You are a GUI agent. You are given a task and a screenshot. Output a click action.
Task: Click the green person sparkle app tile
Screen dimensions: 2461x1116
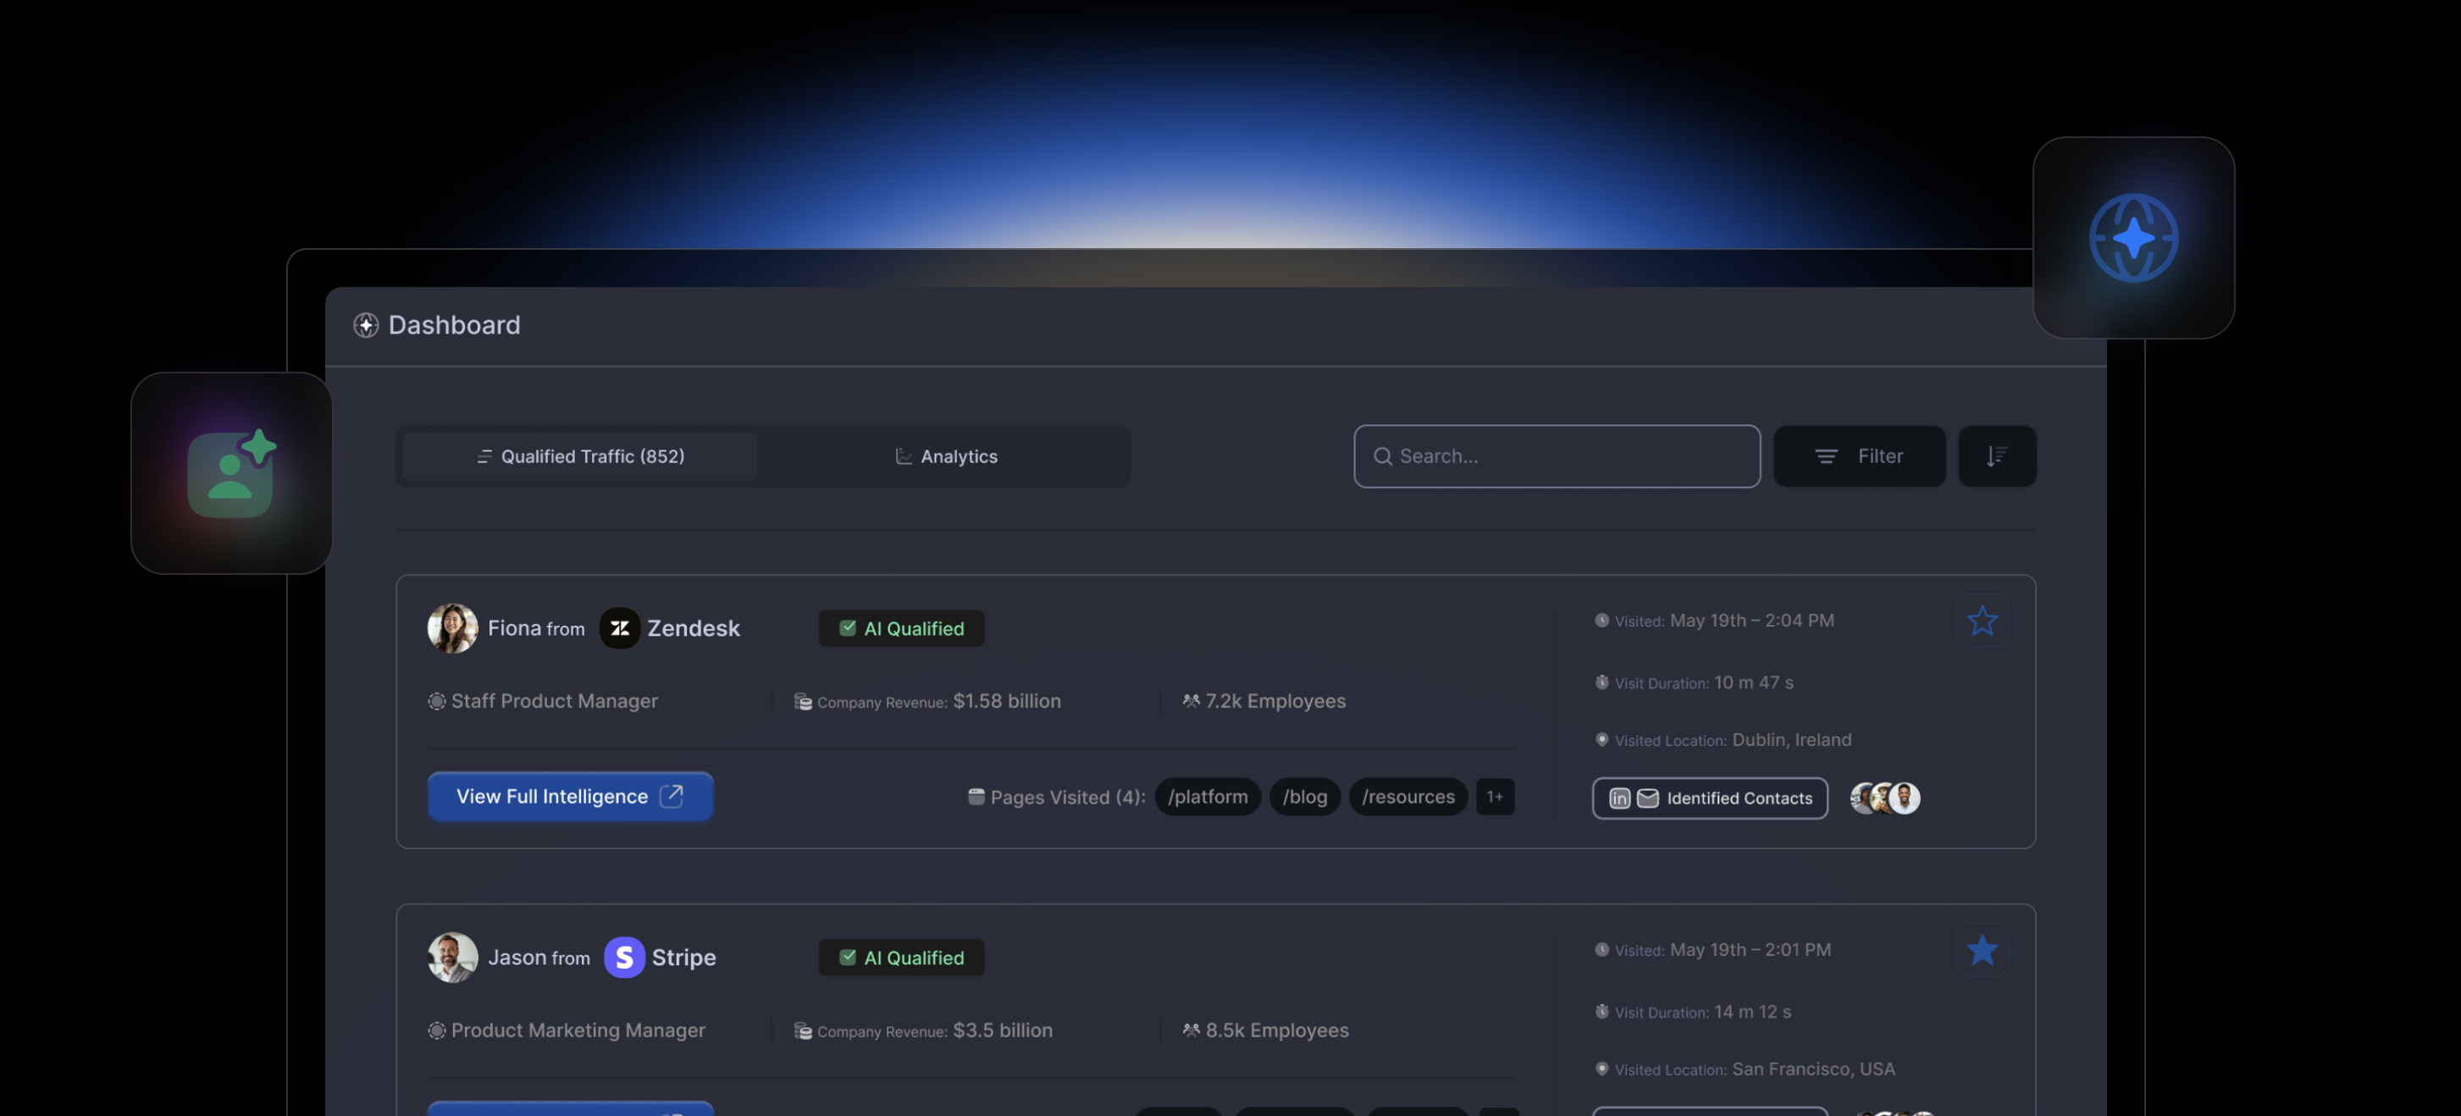231,473
